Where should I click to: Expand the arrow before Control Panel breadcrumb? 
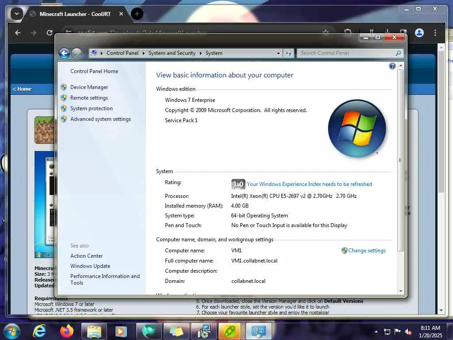click(x=102, y=53)
